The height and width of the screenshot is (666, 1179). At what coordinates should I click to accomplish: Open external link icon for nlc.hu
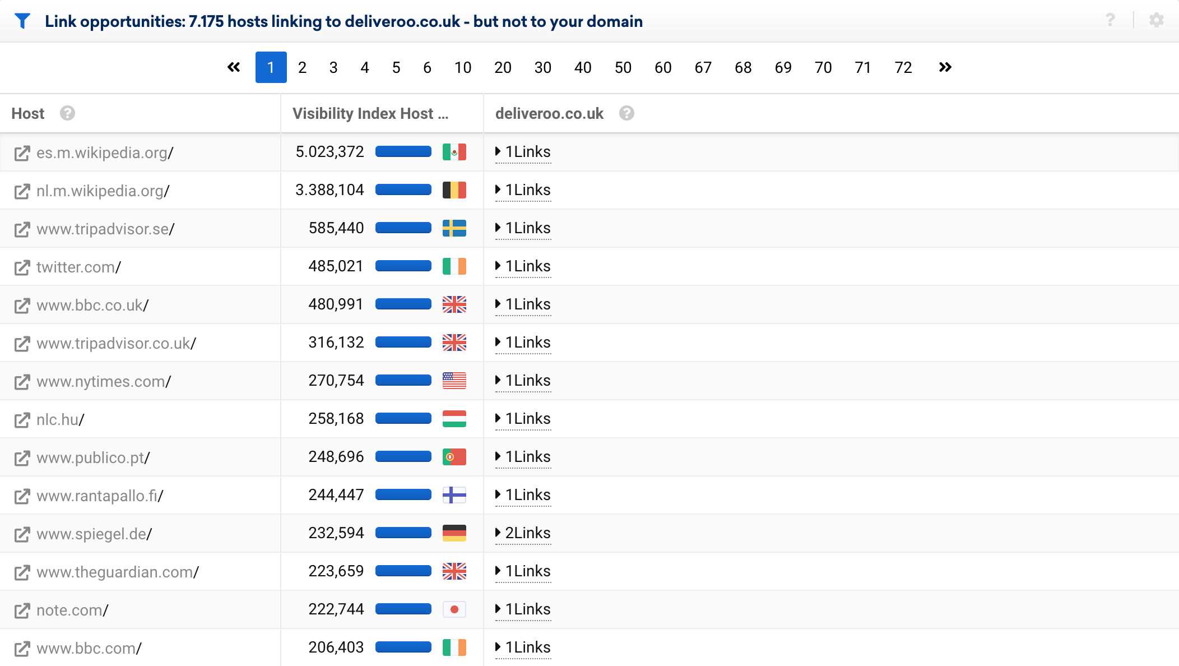point(22,420)
